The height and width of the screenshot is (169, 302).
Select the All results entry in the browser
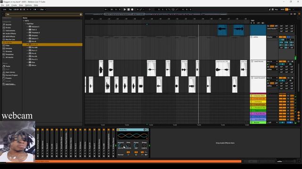9,57
